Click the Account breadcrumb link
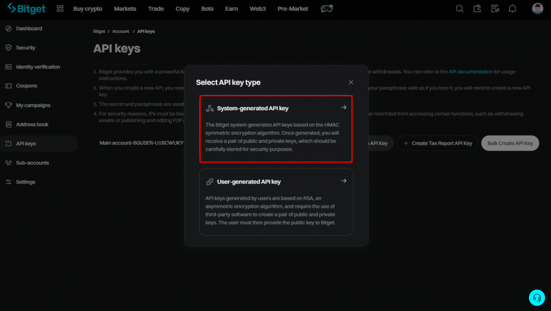The image size is (551, 311). pos(121,32)
